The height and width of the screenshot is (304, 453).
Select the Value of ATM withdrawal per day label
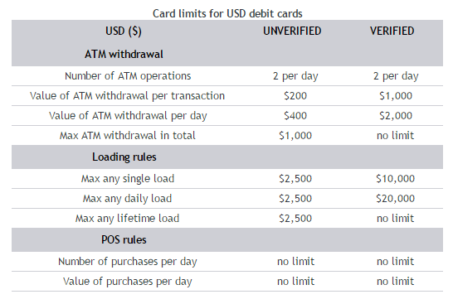click(x=128, y=116)
